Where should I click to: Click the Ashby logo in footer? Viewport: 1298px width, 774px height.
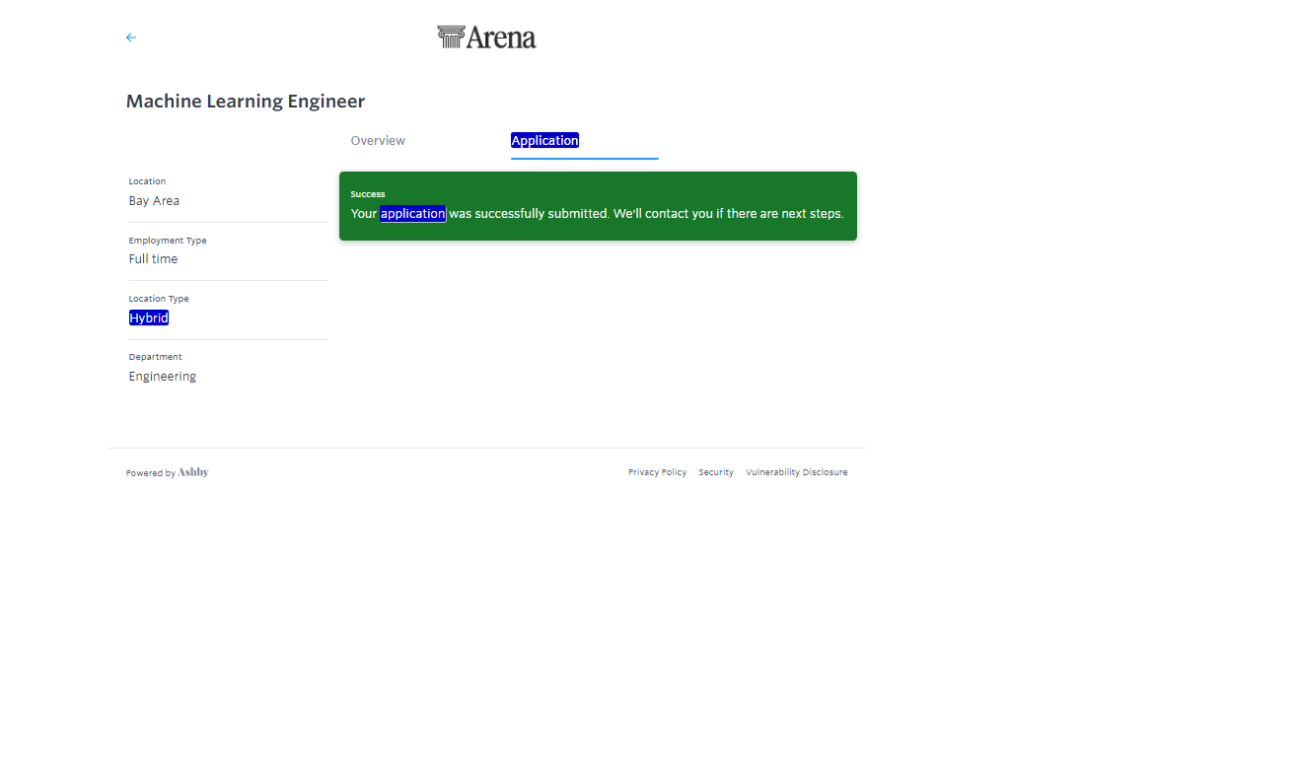193,472
